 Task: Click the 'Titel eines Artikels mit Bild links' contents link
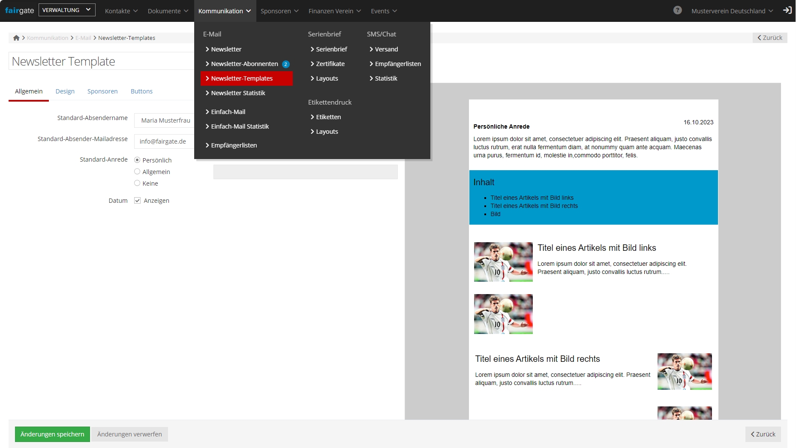(532, 198)
